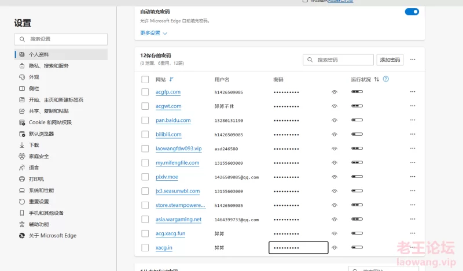Viewport: 463px width, 271px height.
Task: Select the laowangfdw093.vip row checkbox
Action: click(x=145, y=149)
